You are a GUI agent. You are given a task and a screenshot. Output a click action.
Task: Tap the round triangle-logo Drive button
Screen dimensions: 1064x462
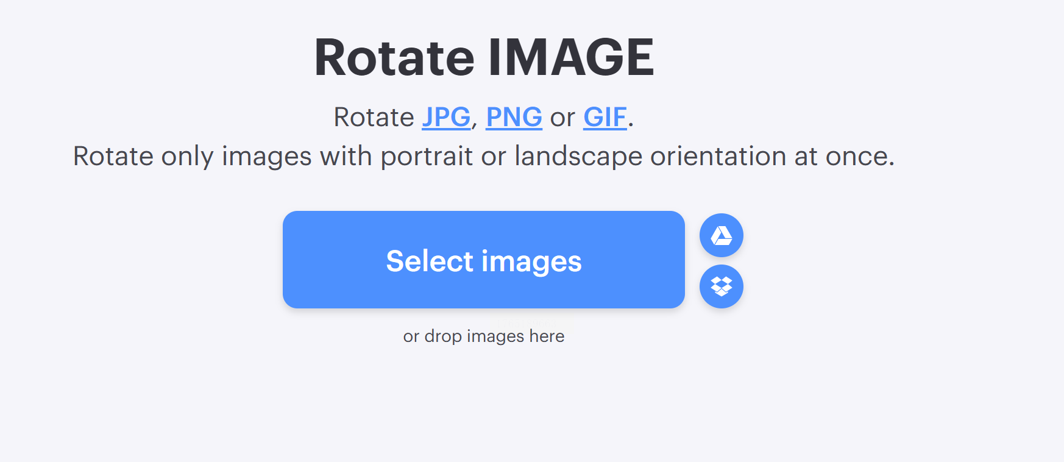(x=721, y=235)
